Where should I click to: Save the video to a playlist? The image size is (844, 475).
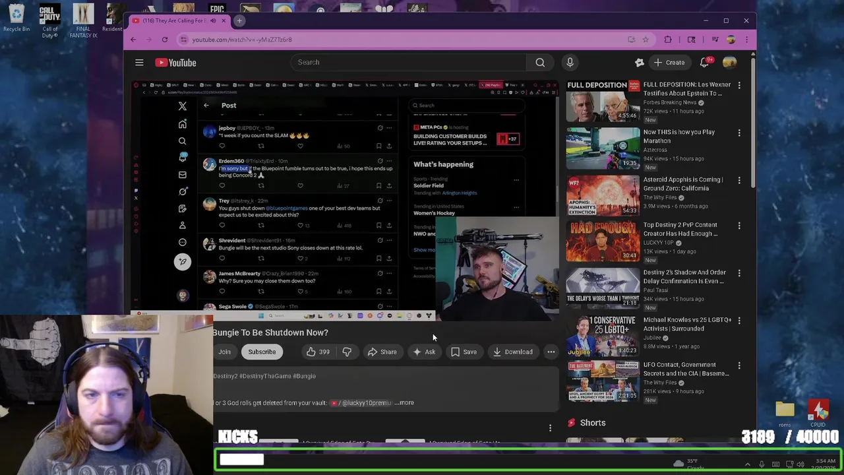(464, 352)
